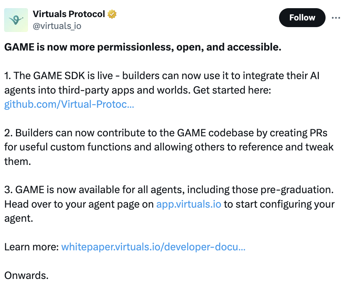Click the word "agent." ending point three

pos(19,218)
